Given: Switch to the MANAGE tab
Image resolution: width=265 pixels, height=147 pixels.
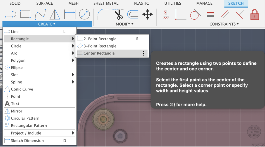Looking at the screenshot, I should click(204, 3).
